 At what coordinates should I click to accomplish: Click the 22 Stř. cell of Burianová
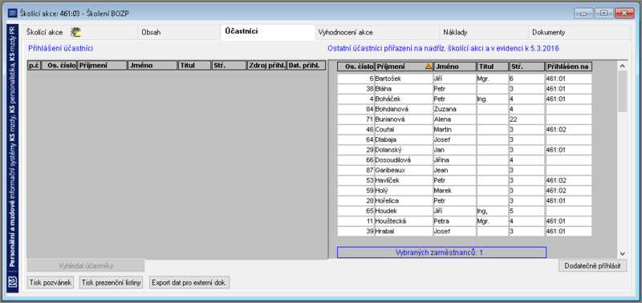tap(526, 119)
